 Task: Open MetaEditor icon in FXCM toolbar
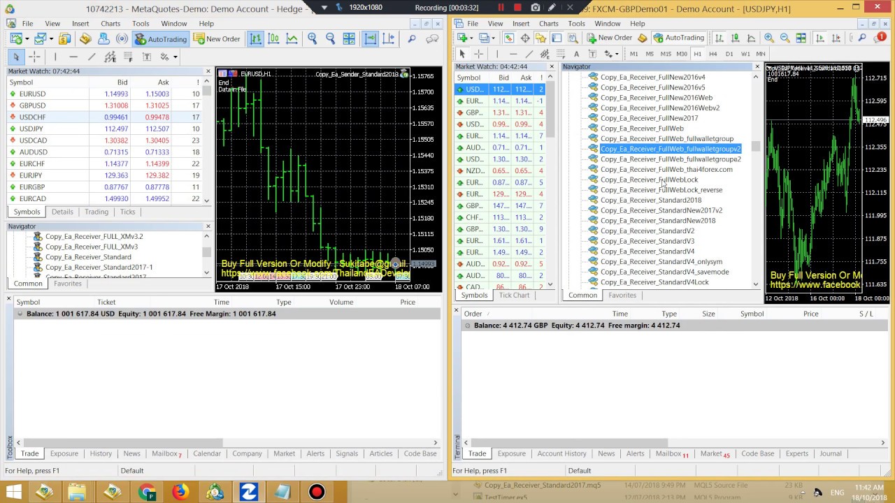click(642, 38)
